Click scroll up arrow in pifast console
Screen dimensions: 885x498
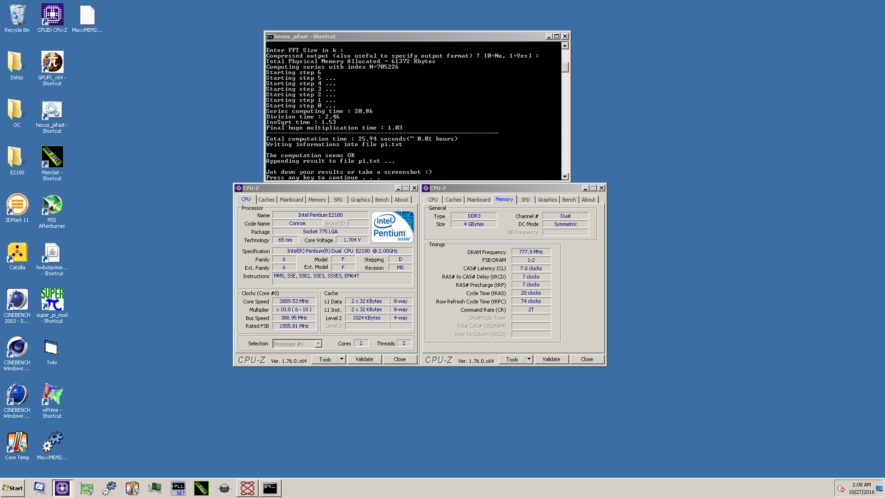tap(565, 46)
